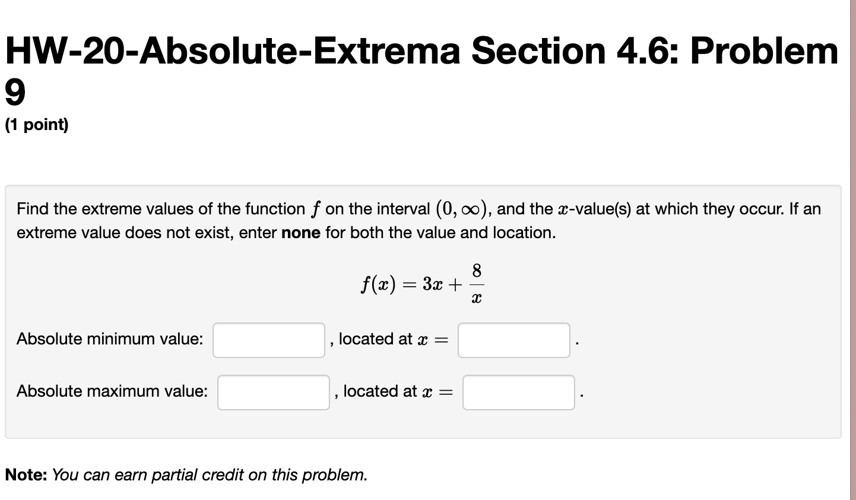
Task: Click the minimum location x input field
Action: [513, 340]
